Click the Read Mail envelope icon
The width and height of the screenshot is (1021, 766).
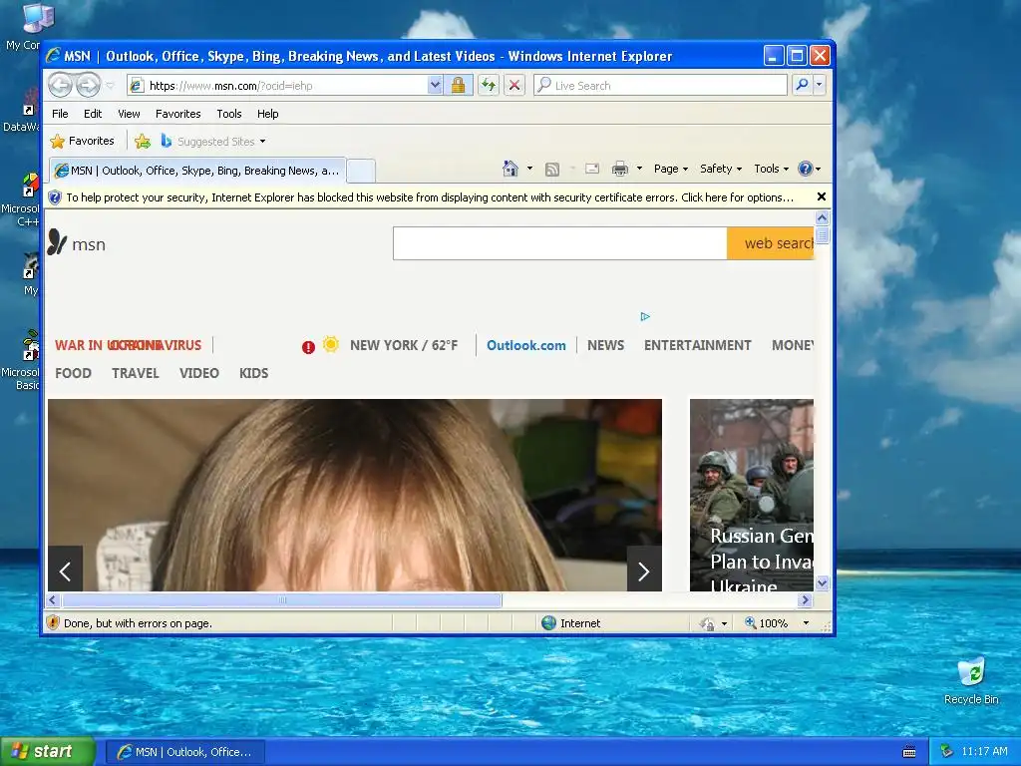592,169
